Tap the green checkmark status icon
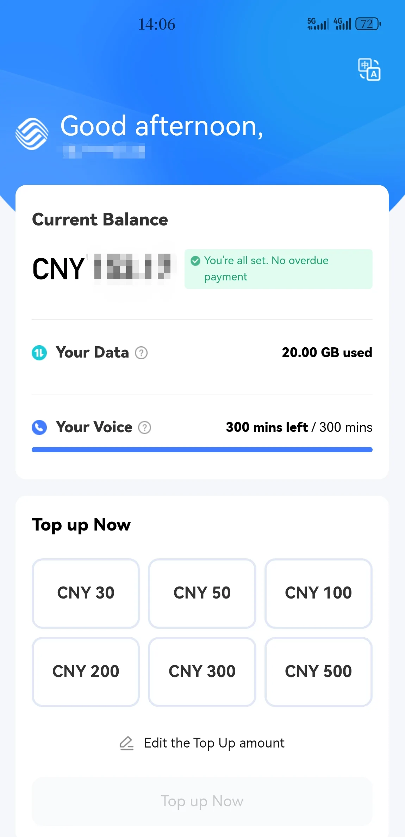405x837 pixels. pos(195,261)
